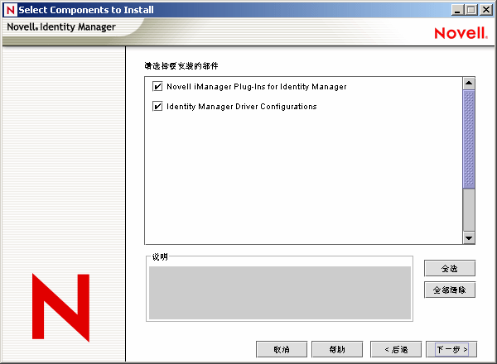
Task: Toggle Identity Manager Driver Configurations checkbox
Action: tap(157, 106)
